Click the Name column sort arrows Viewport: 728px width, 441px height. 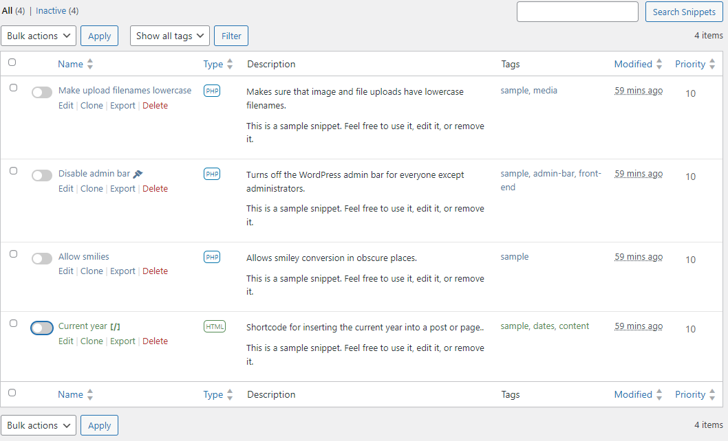[x=92, y=63]
